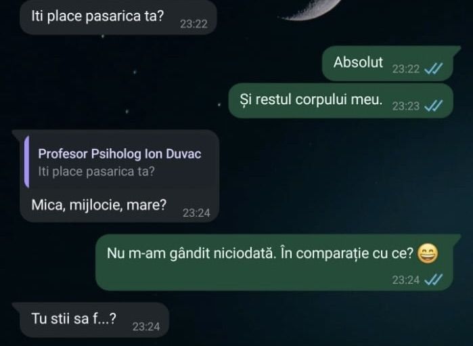Tap the name "Profesor Psiholog Ion Duvac"
The width and height of the screenshot is (473, 346).
(120, 154)
